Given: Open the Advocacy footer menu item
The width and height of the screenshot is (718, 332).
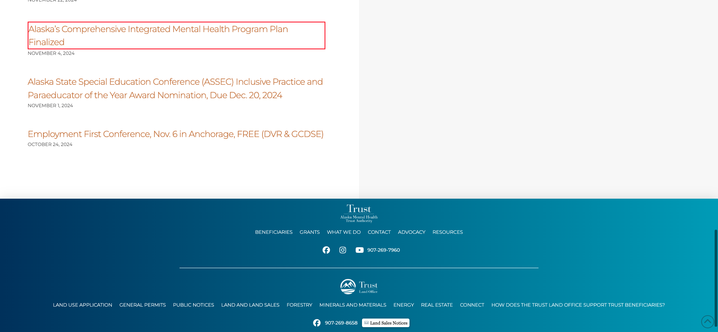Looking at the screenshot, I should point(411,232).
